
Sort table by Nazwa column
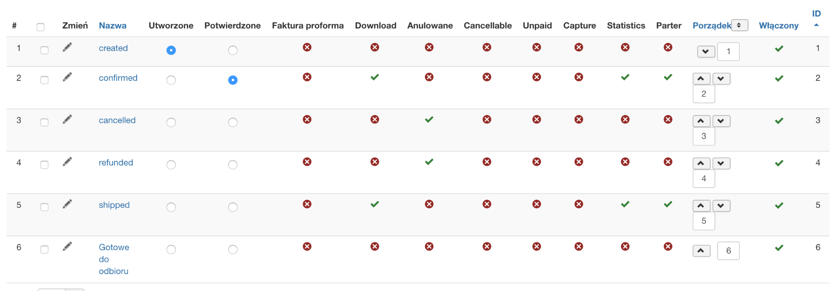(x=112, y=26)
